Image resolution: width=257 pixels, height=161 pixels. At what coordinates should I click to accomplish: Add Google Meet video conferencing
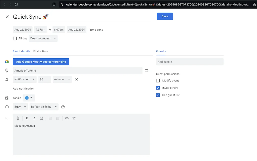[41, 62]
